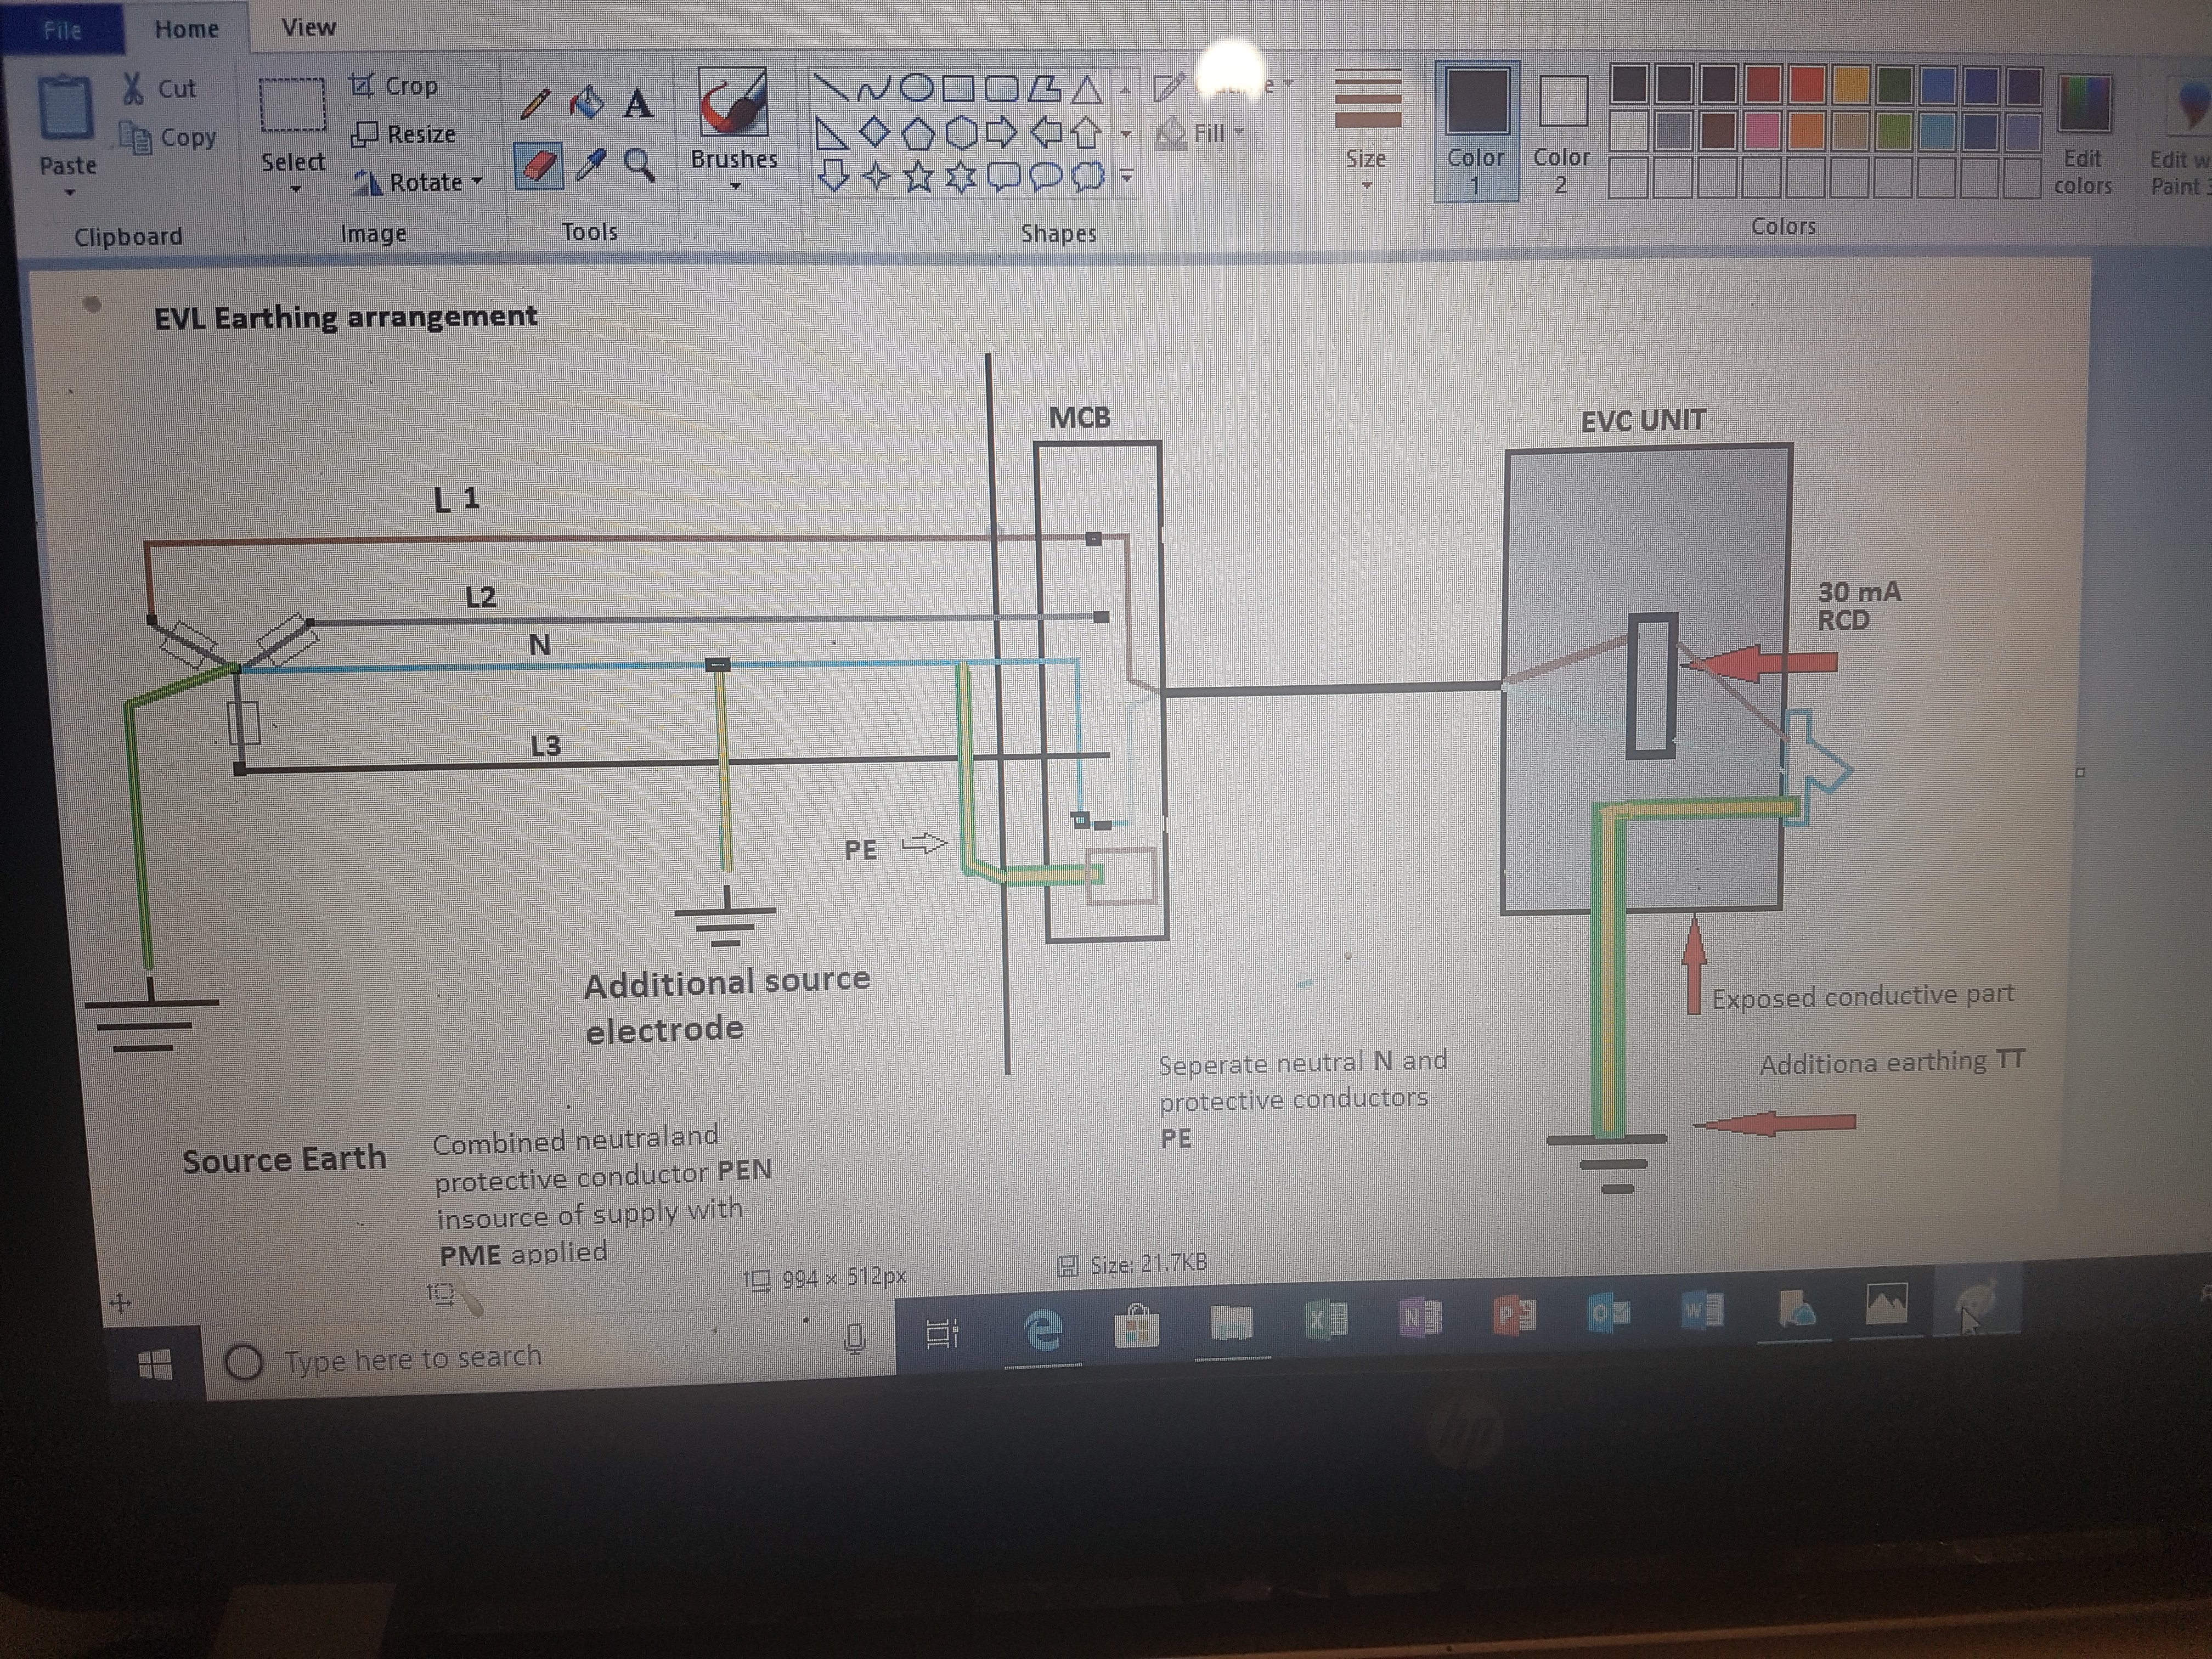Image resolution: width=2212 pixels, height=1659 pixels.
Task: Choose the Pentagon shape
Action: tap(918, 133)
